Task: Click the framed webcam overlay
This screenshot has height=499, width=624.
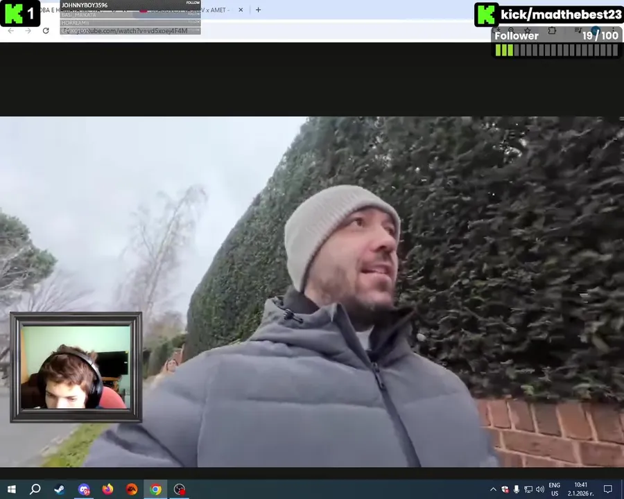Action: [x=76, y=367]
